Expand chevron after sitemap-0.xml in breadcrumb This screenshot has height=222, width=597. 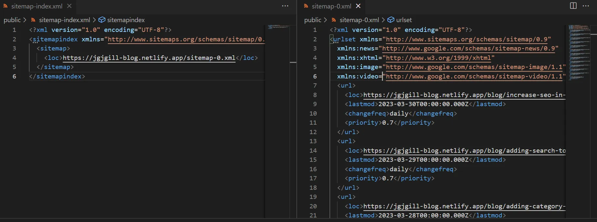click(383, 20)
